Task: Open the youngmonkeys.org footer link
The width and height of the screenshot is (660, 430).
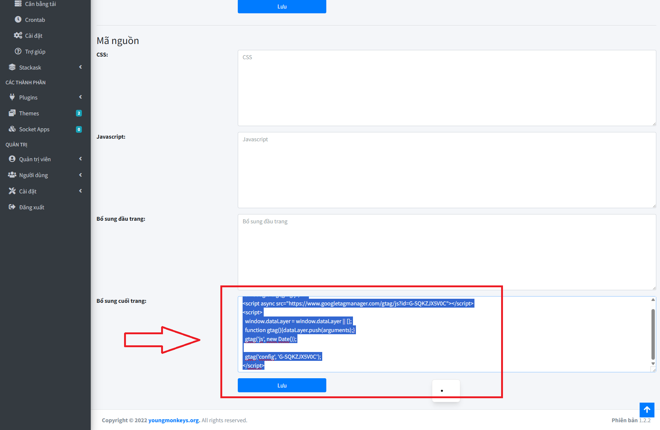Action: coord(174,420)
